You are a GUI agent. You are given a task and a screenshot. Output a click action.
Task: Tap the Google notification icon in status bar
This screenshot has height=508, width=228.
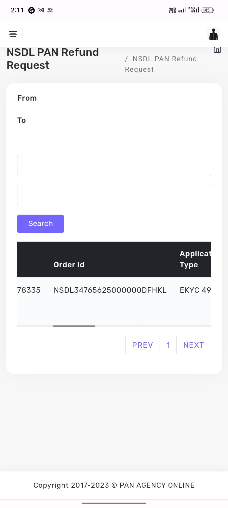tap(31, 10)
